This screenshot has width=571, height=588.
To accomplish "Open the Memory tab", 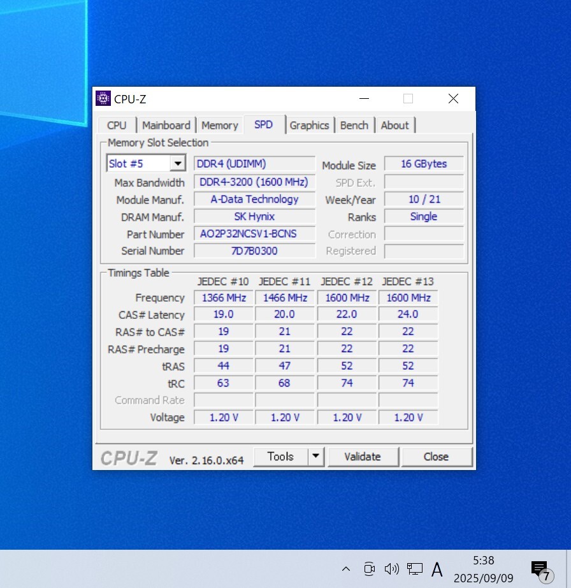I will pyautogui.click(x=220, y=125).
